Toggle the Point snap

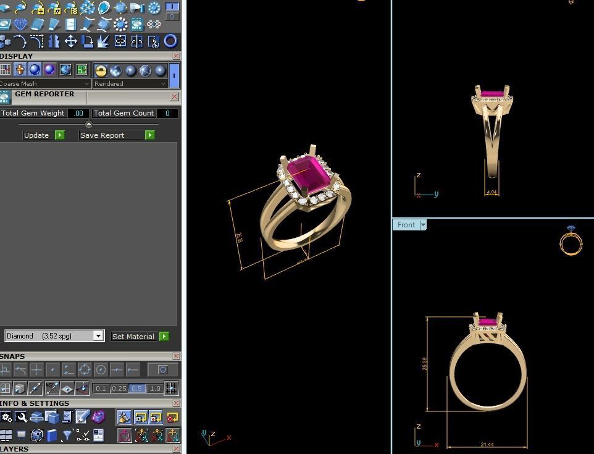(52, 369)
